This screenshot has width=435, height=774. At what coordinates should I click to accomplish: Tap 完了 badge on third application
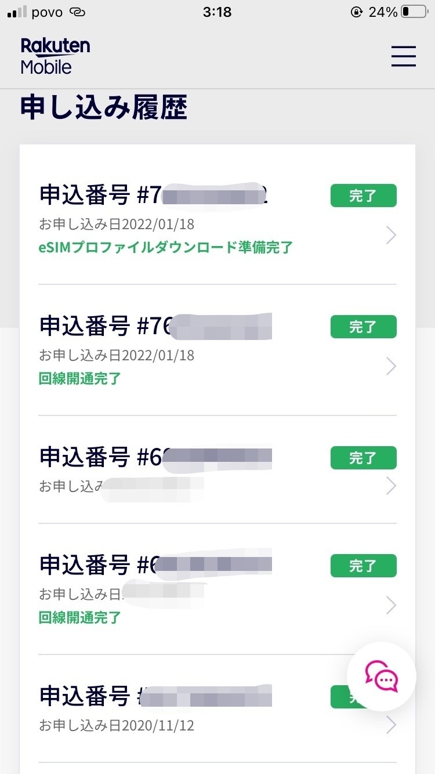coord(363,458)
